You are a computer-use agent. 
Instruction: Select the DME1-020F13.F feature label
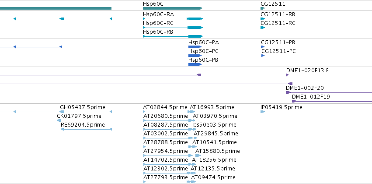[307, 71]
